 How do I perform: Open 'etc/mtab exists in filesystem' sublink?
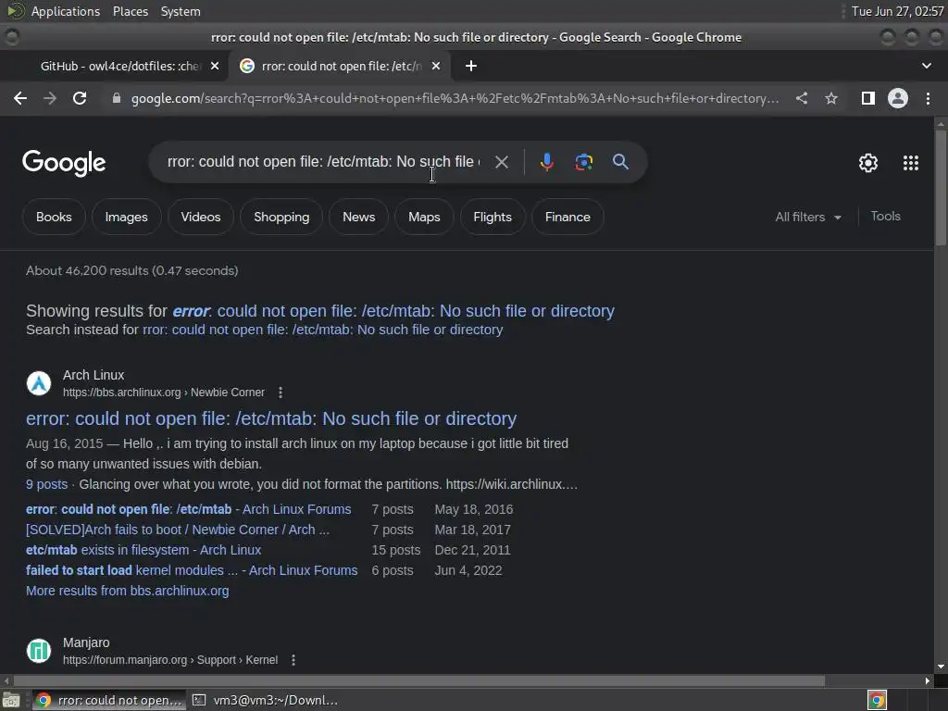[143, 550]
